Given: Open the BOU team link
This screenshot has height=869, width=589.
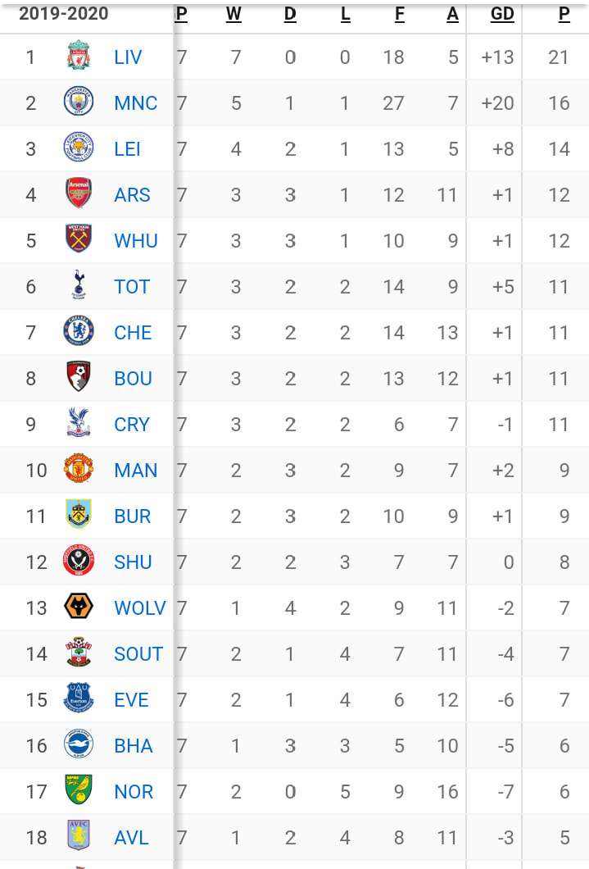Looking at the screenshot, I should 133,379.
